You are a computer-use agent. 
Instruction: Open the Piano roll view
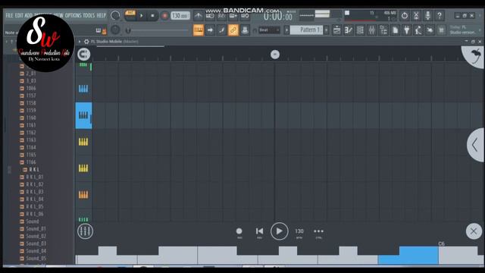click(349, 30)
